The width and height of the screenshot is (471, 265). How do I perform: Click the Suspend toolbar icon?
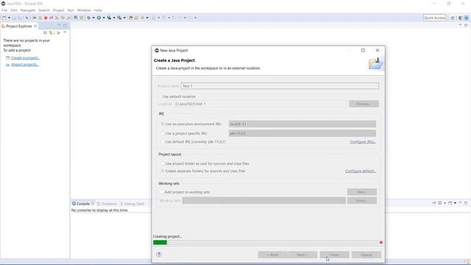tap(40, 18)
